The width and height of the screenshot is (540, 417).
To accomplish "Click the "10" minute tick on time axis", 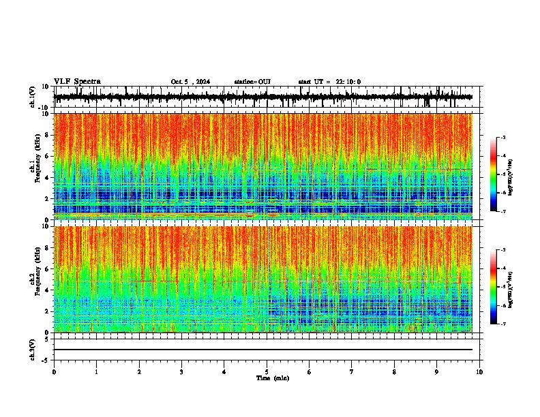I will pos(479,372).
